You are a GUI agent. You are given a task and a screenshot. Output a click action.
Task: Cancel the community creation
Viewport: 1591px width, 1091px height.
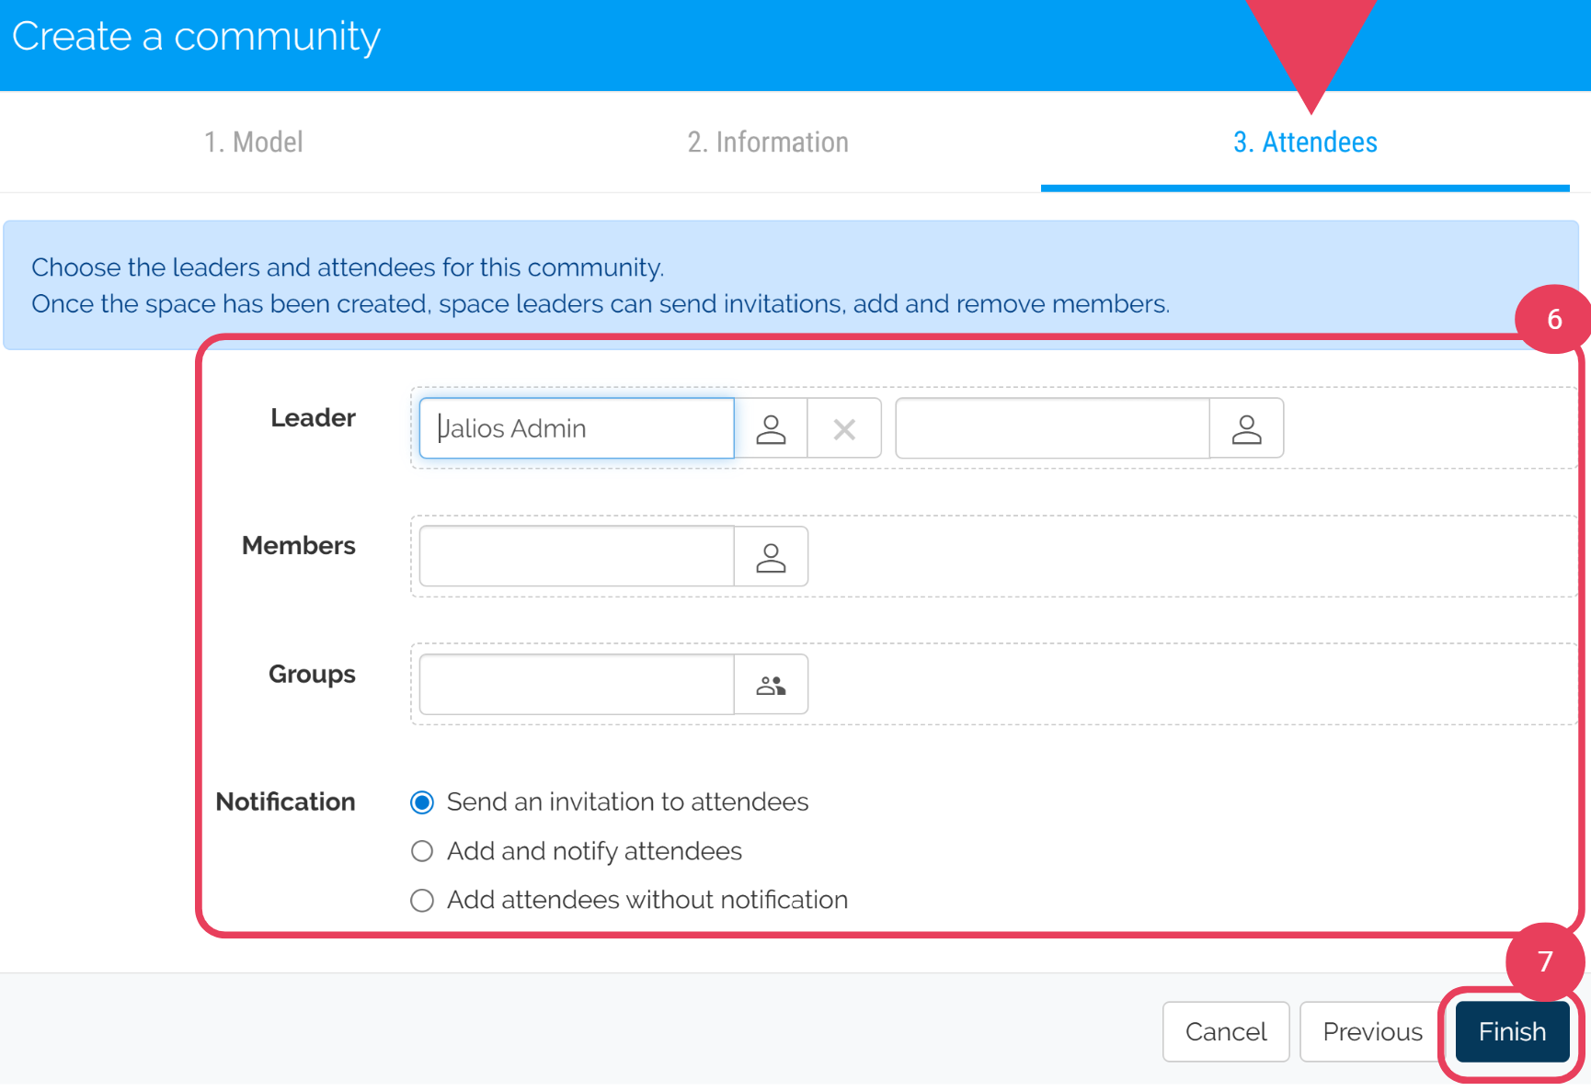1225,1031
